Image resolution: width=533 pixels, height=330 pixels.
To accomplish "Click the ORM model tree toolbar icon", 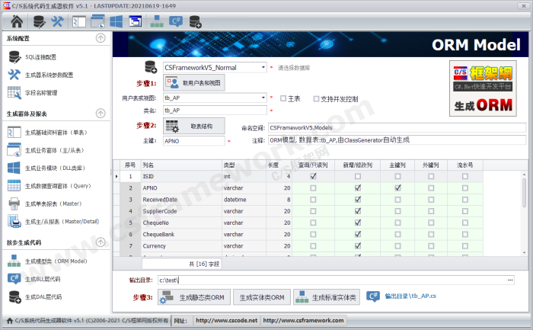I will point(157,21).
